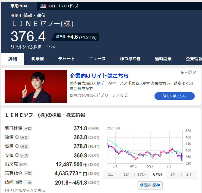
Task: Open the 即戦力採用ならビズリーチ/公式 ad link
Action: tap(99, 95)
